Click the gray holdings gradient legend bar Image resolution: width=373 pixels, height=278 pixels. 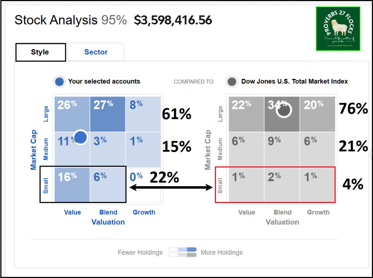(x=183, y=255)
